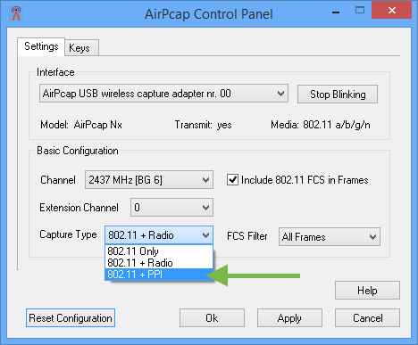The image size is (418, 345).
Task: Open the FCS Filter All Frames dropdown
Action: tap(330, 237)
